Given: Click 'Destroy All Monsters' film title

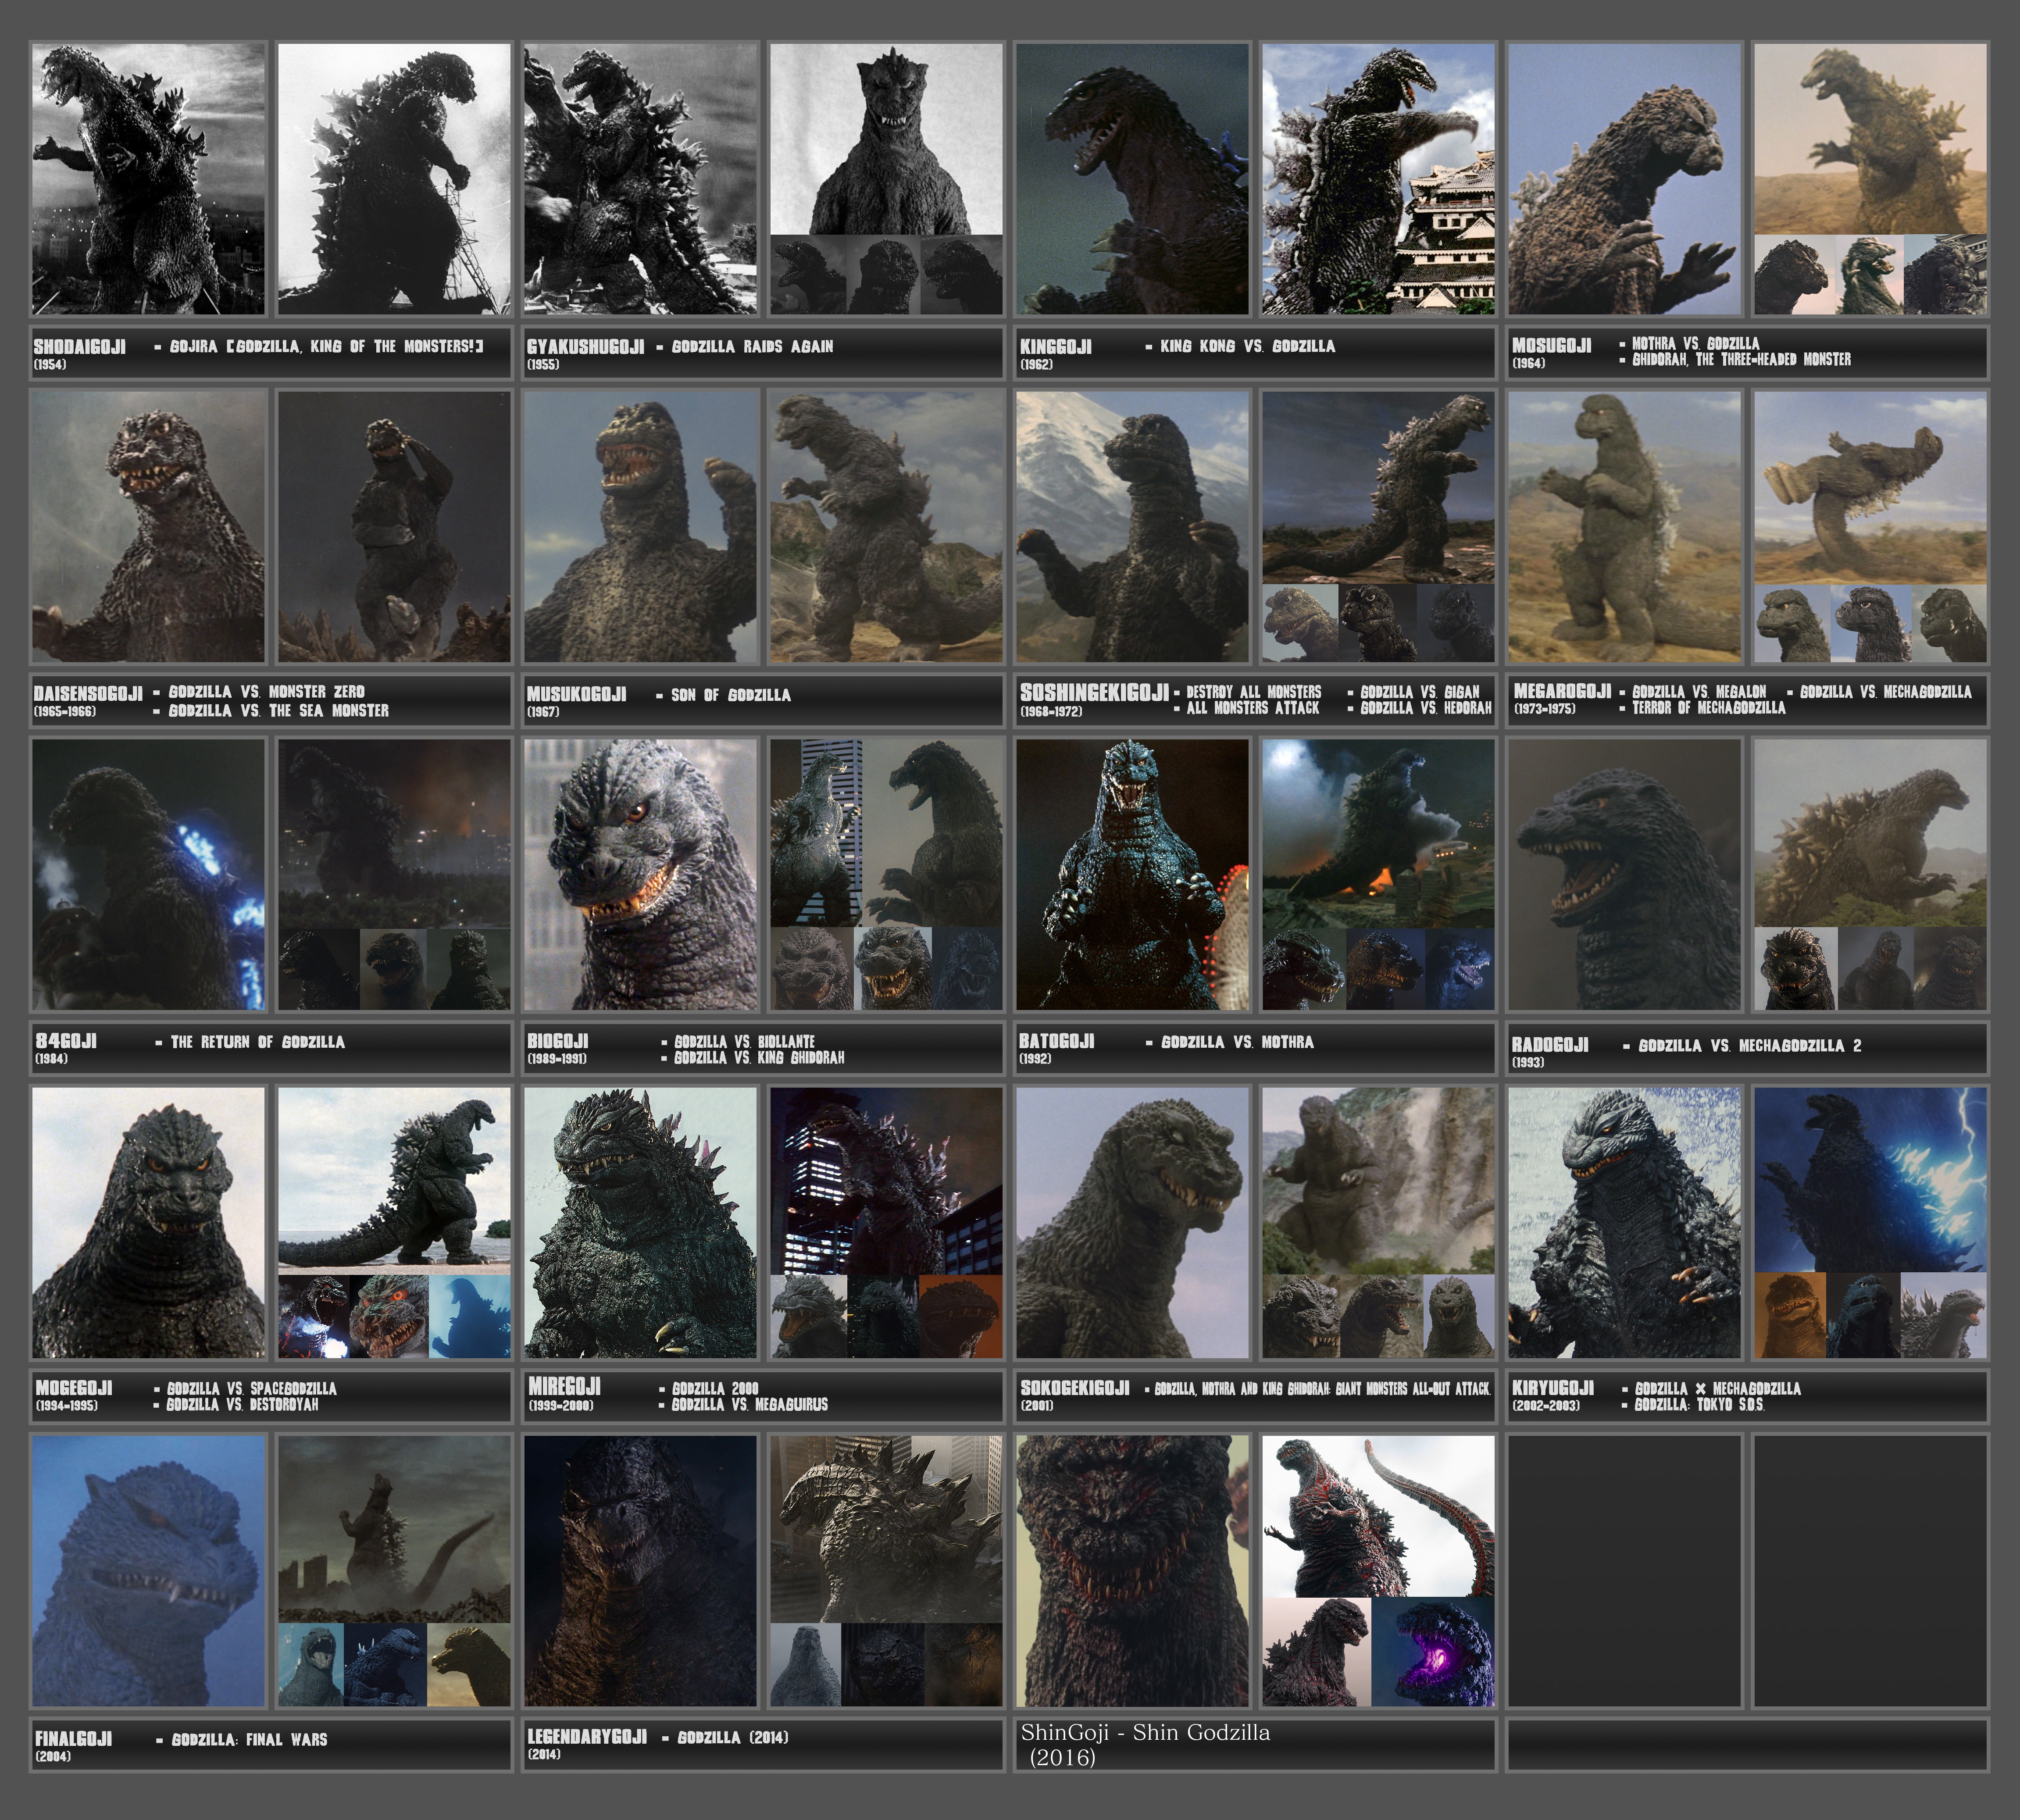Looking at the screenshot, I should click(x=1254, y=692).
